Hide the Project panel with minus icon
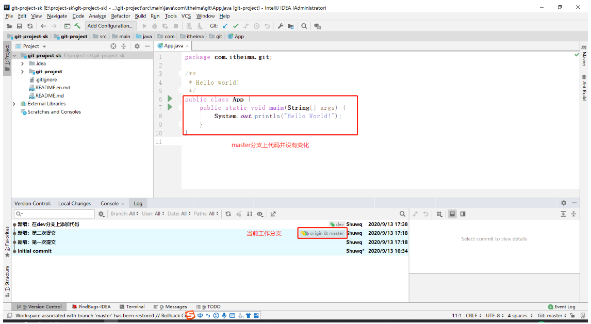The image size is (591, 324). click(147, 46)
